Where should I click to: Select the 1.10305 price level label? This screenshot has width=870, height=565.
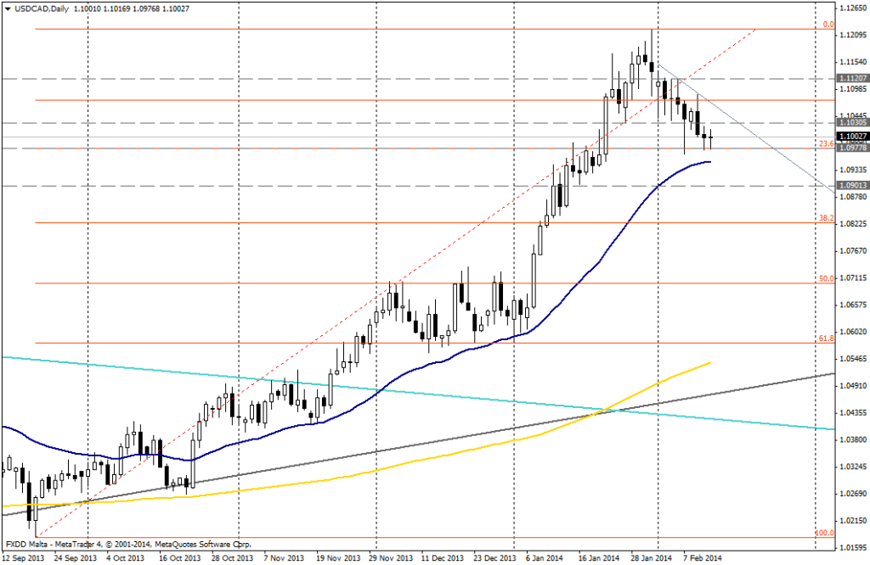[x=852, y=123]
